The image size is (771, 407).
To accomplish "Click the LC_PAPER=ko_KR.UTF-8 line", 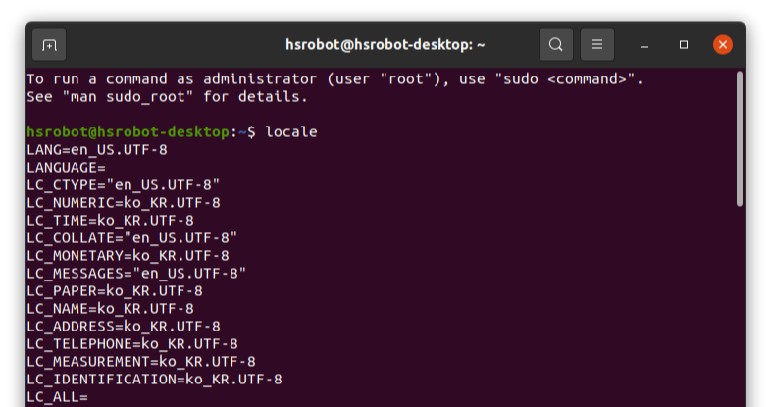I will 115,291.
